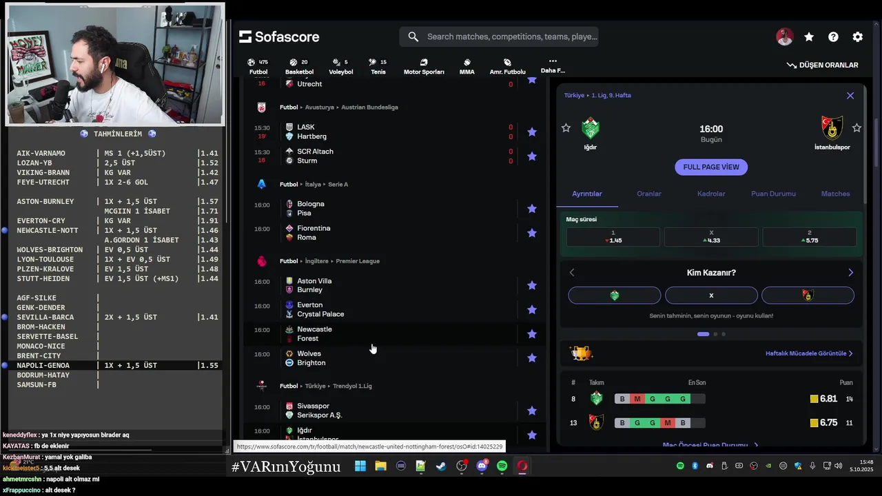
Task: Toggle favorite star for Wolves vs Brighton
Action: click(532, 358)
